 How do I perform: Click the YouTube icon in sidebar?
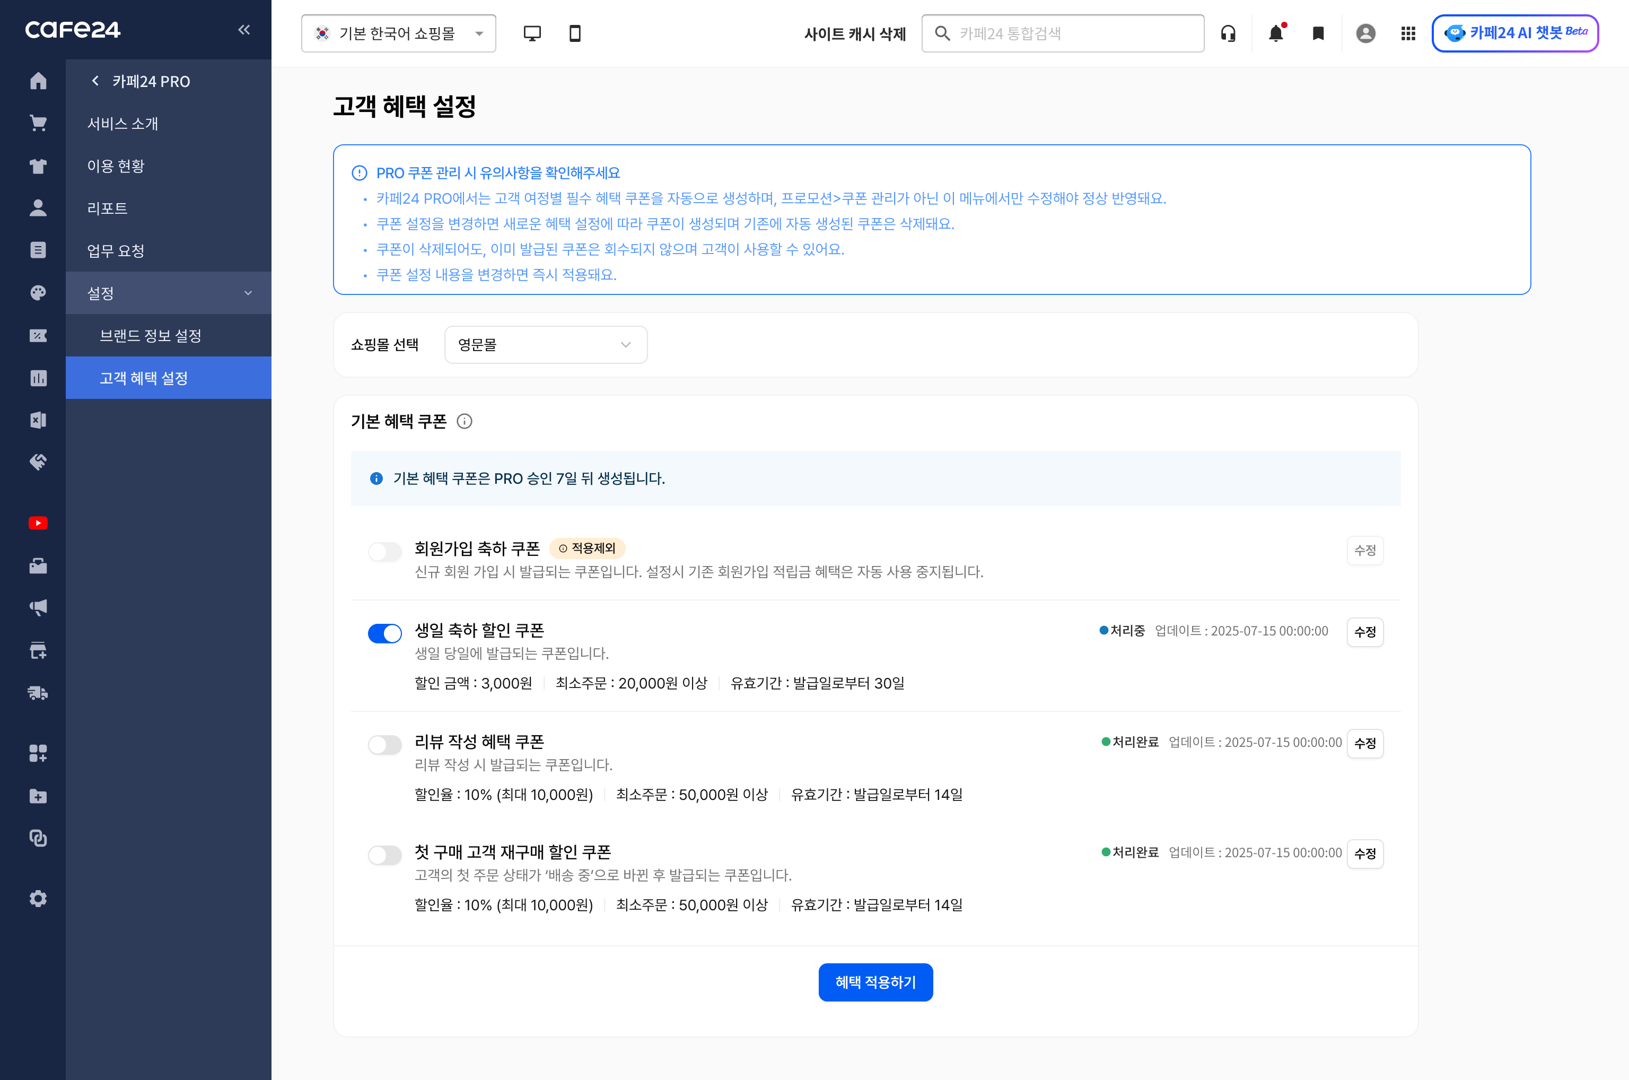38,524
